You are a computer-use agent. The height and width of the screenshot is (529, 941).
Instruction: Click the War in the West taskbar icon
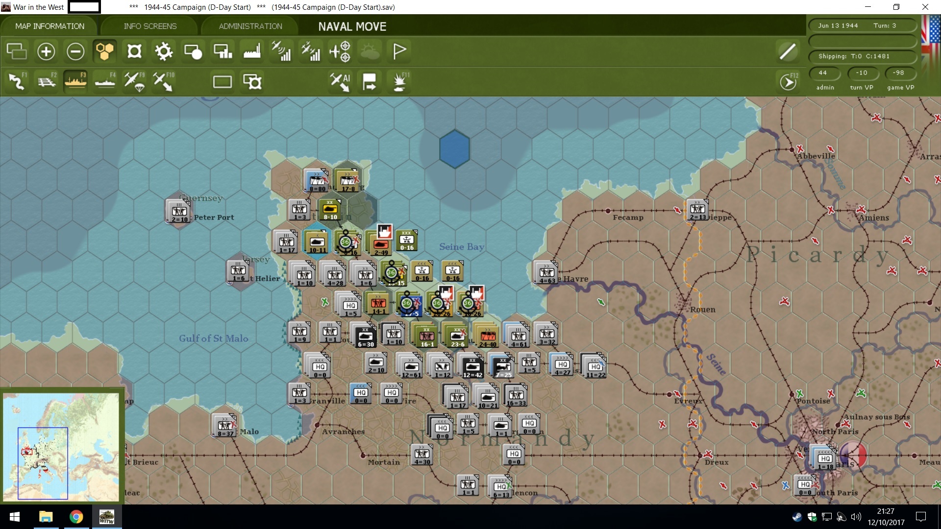coord(106,517)
